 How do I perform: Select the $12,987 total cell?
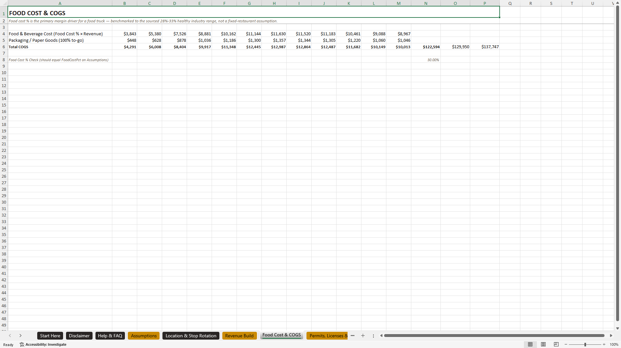274,47
